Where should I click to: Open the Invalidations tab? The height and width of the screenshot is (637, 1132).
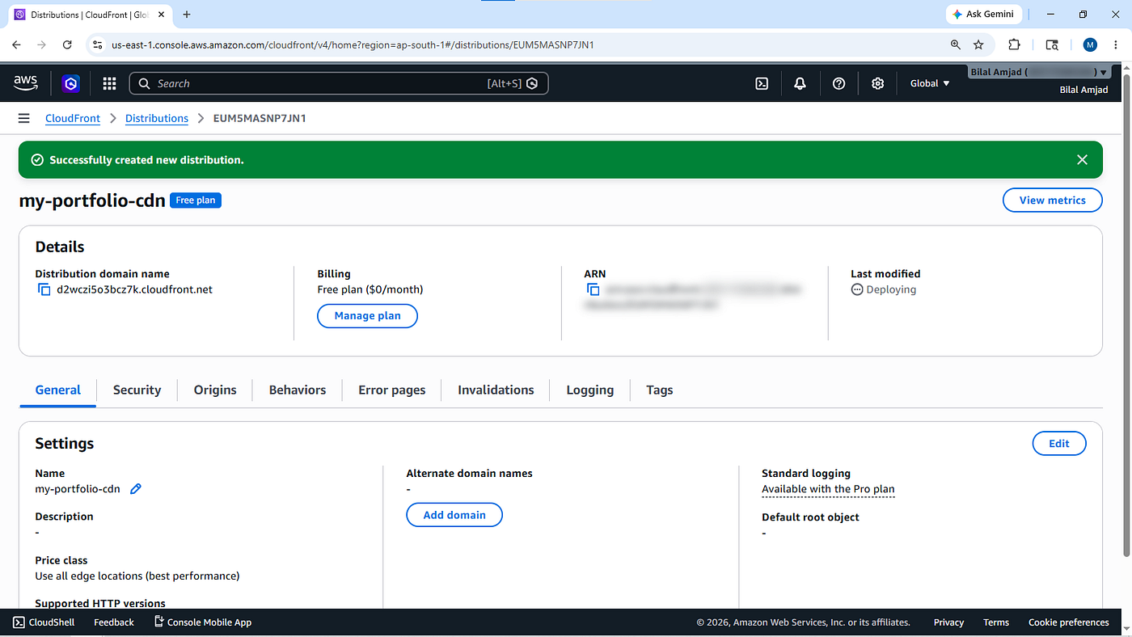point(496,390)
